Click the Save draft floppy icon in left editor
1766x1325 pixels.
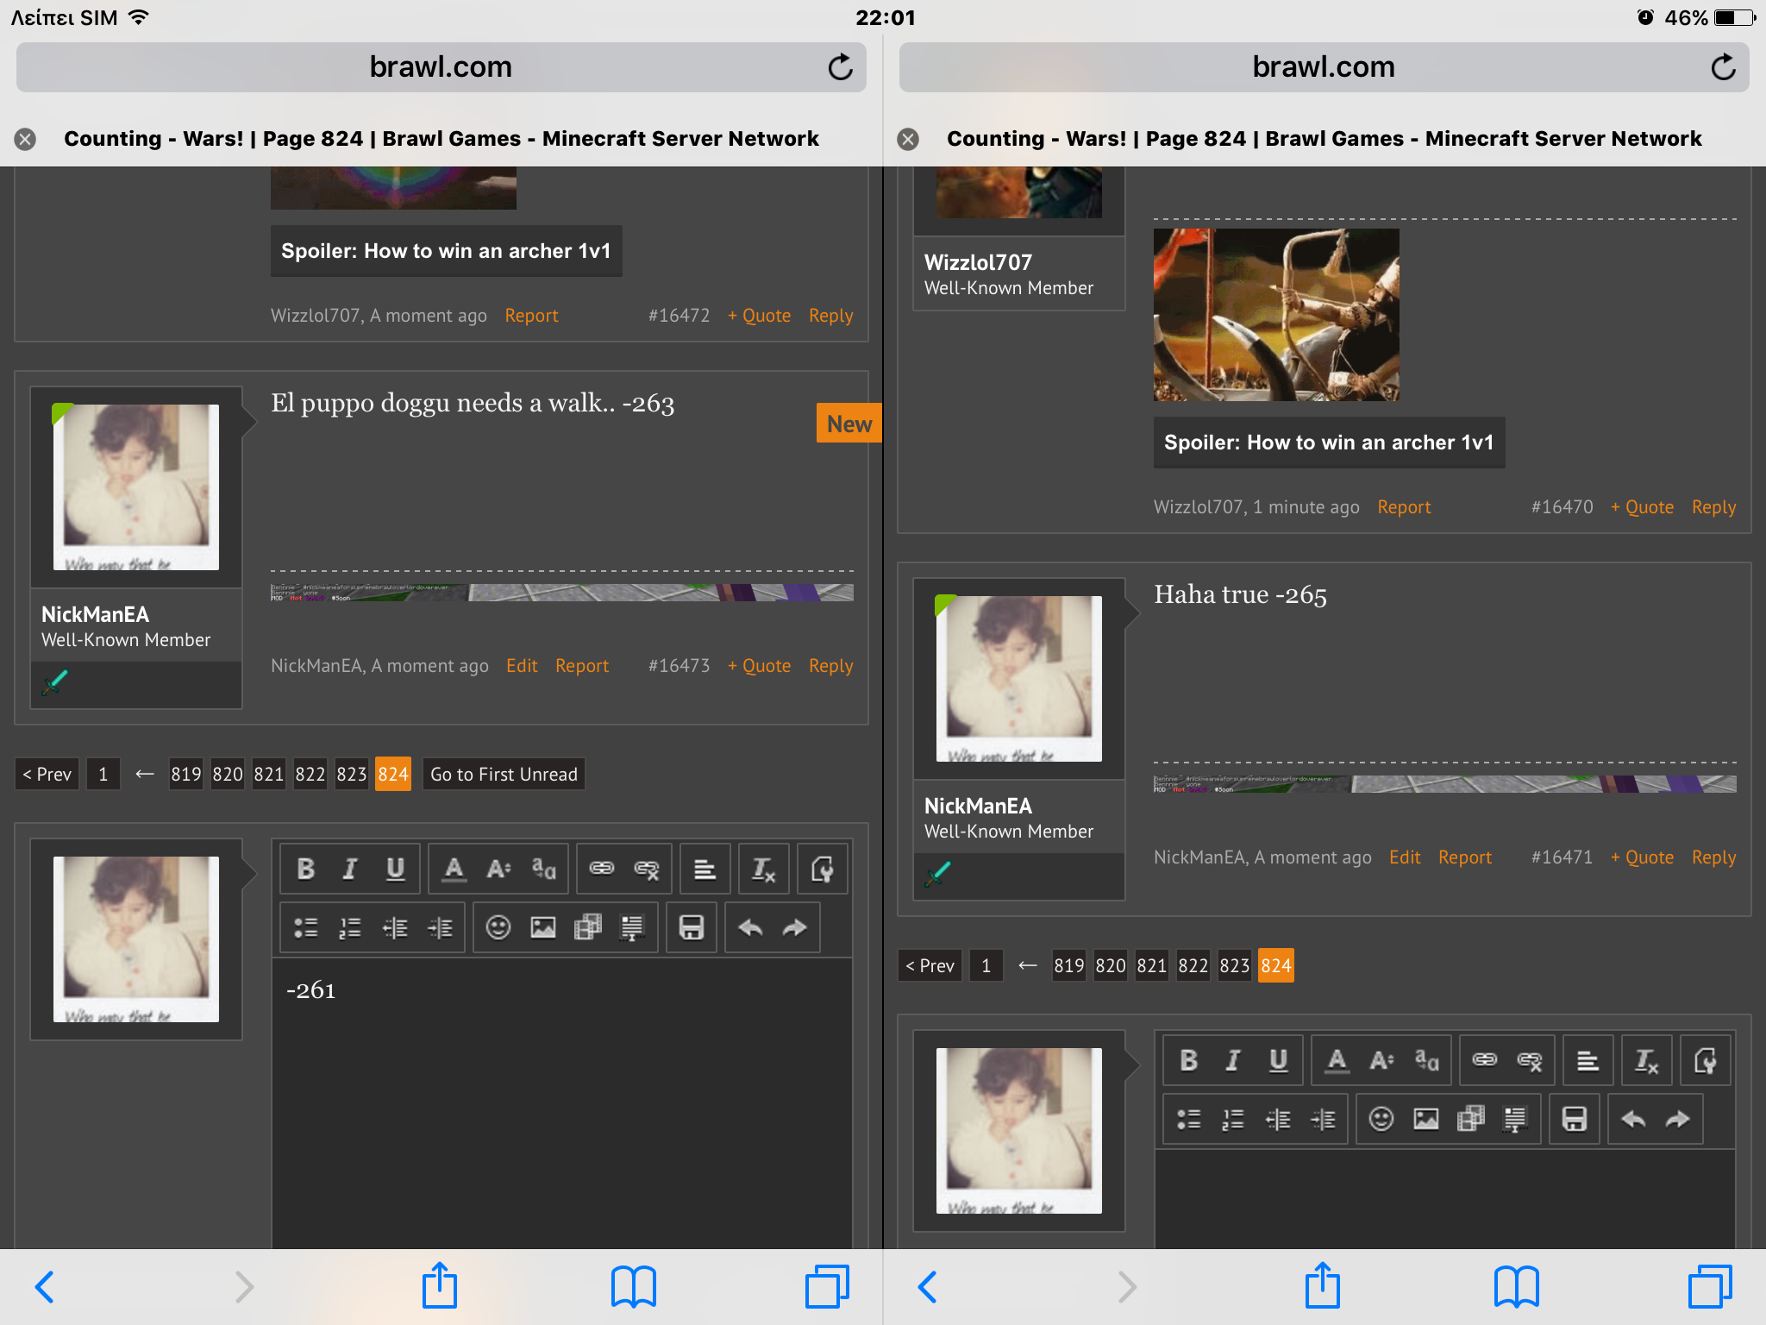692,927
